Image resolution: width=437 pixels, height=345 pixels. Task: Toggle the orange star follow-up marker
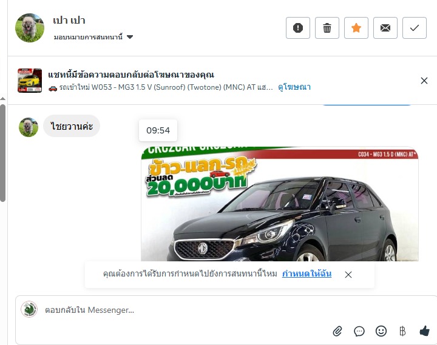pos(356,28)
